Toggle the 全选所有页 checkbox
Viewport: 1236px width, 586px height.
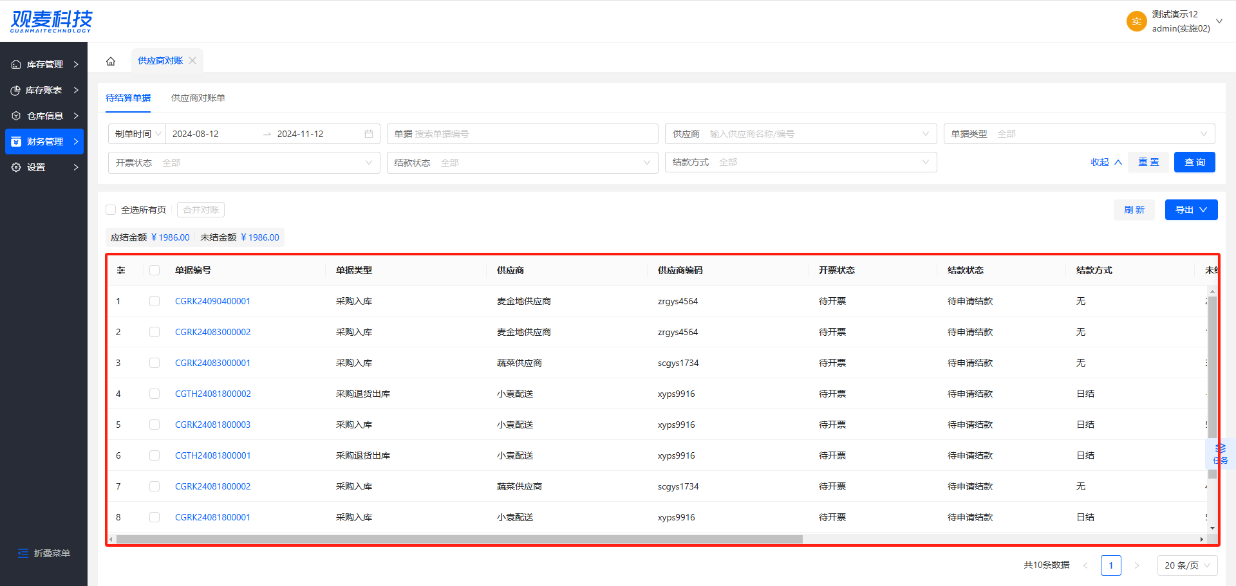(111, 210)
